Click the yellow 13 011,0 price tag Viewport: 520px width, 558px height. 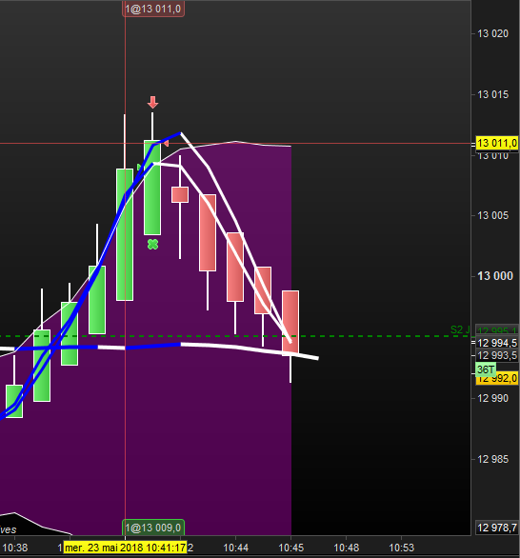point(497,143)
